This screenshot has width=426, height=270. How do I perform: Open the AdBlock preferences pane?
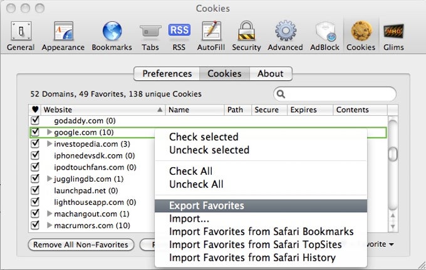click(x=326, y=35)
